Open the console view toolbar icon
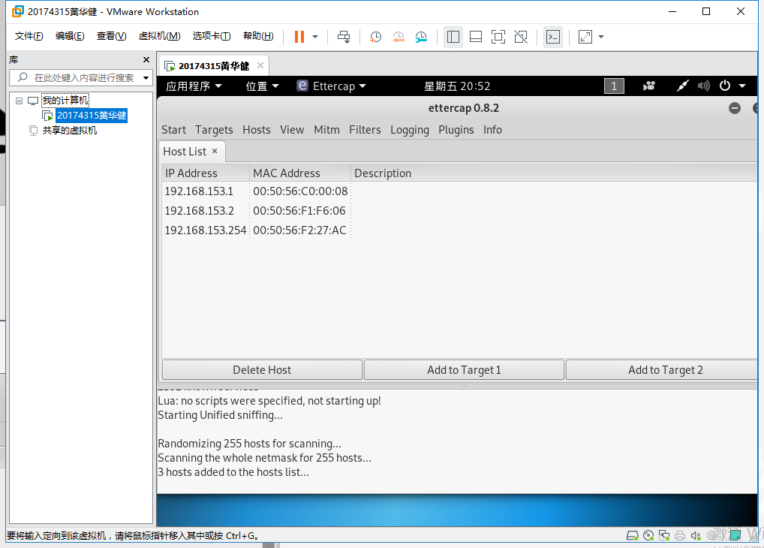The height and width of the screenshot is (548, 764). [x=553, y=37]
